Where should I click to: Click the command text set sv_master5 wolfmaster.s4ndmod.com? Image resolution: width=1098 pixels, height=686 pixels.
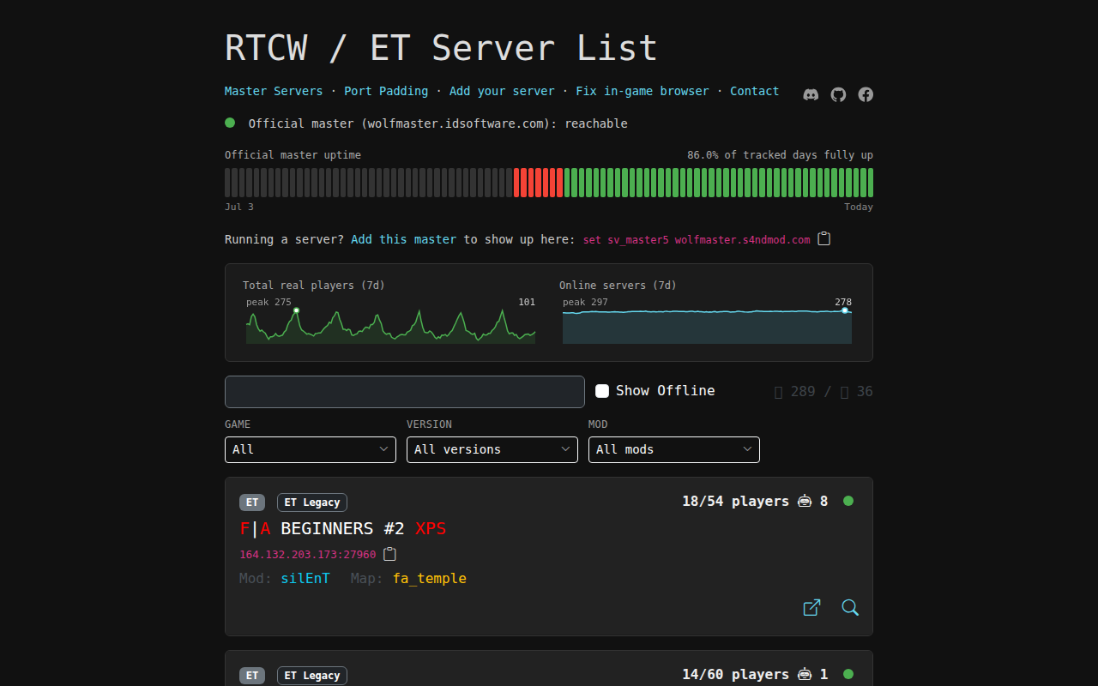coord(697,240)
